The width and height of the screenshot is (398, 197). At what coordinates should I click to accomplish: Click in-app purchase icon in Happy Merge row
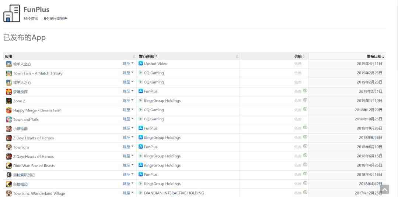click(305, 109)
